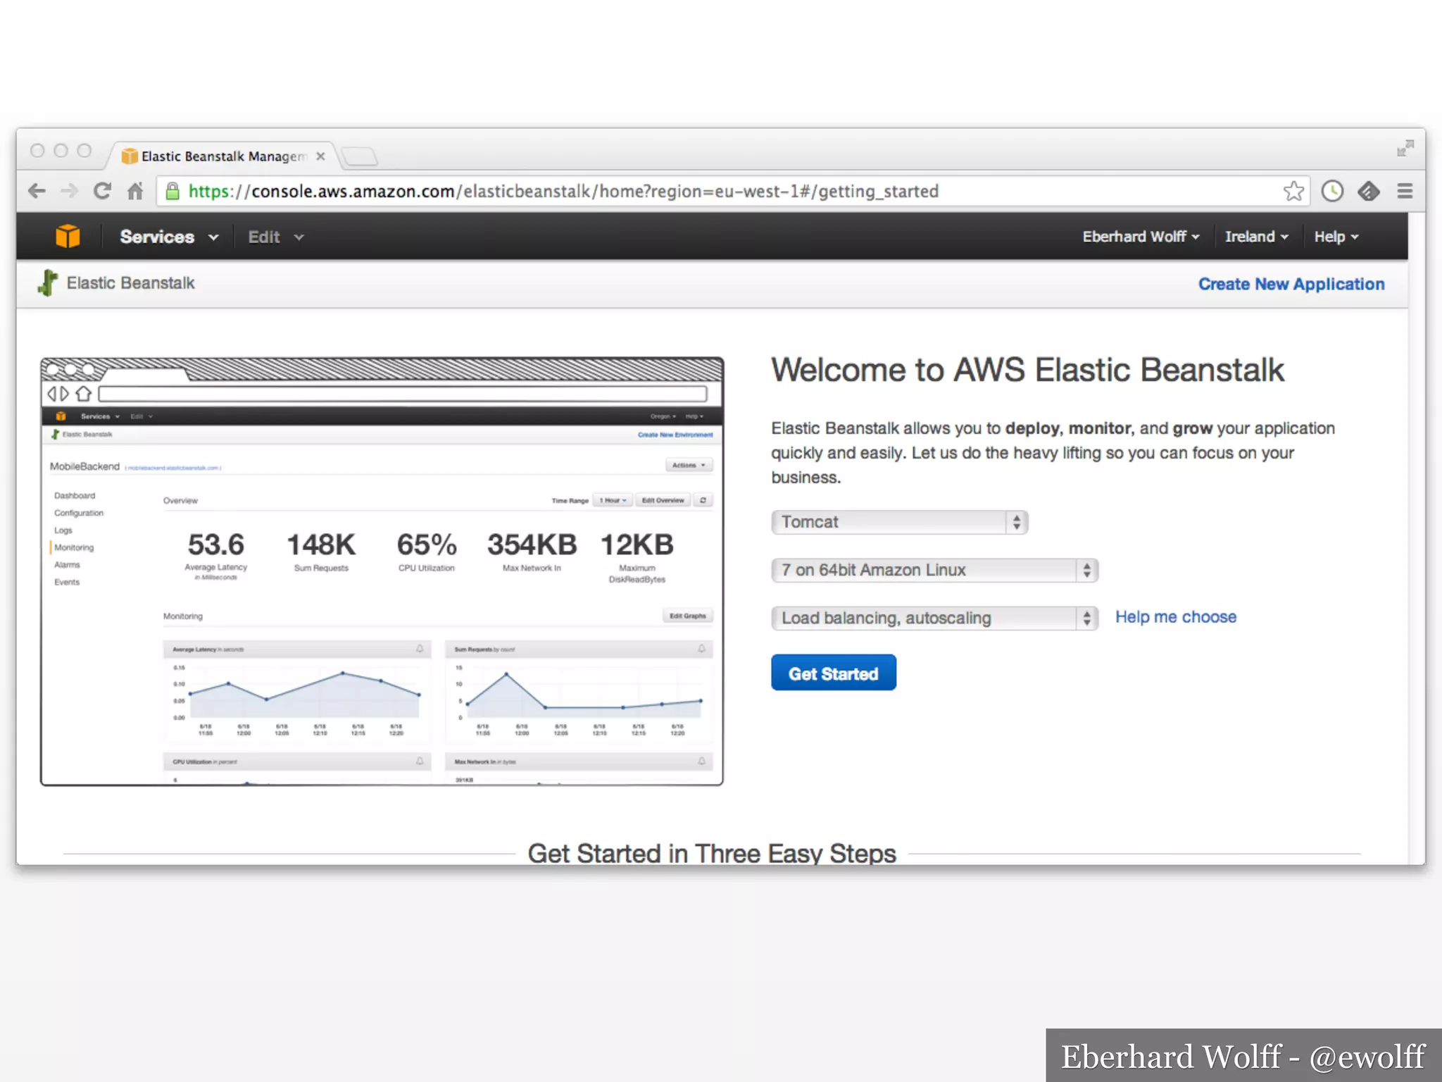Viewport: 1442px width, 1082px height.
Task: Click the Elastic Beanstalk green icon
Action: coord(47,283)
